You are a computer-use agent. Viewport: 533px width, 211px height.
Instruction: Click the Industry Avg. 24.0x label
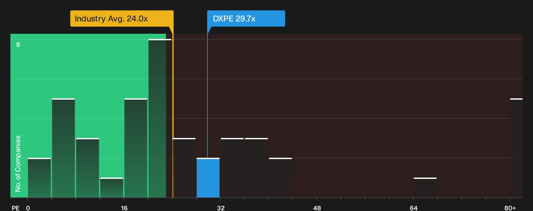[x=122, y=19]
